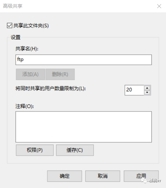Click the user limit field showing 20
Viewport: 166px width, 188px height.
click(134, 90)
